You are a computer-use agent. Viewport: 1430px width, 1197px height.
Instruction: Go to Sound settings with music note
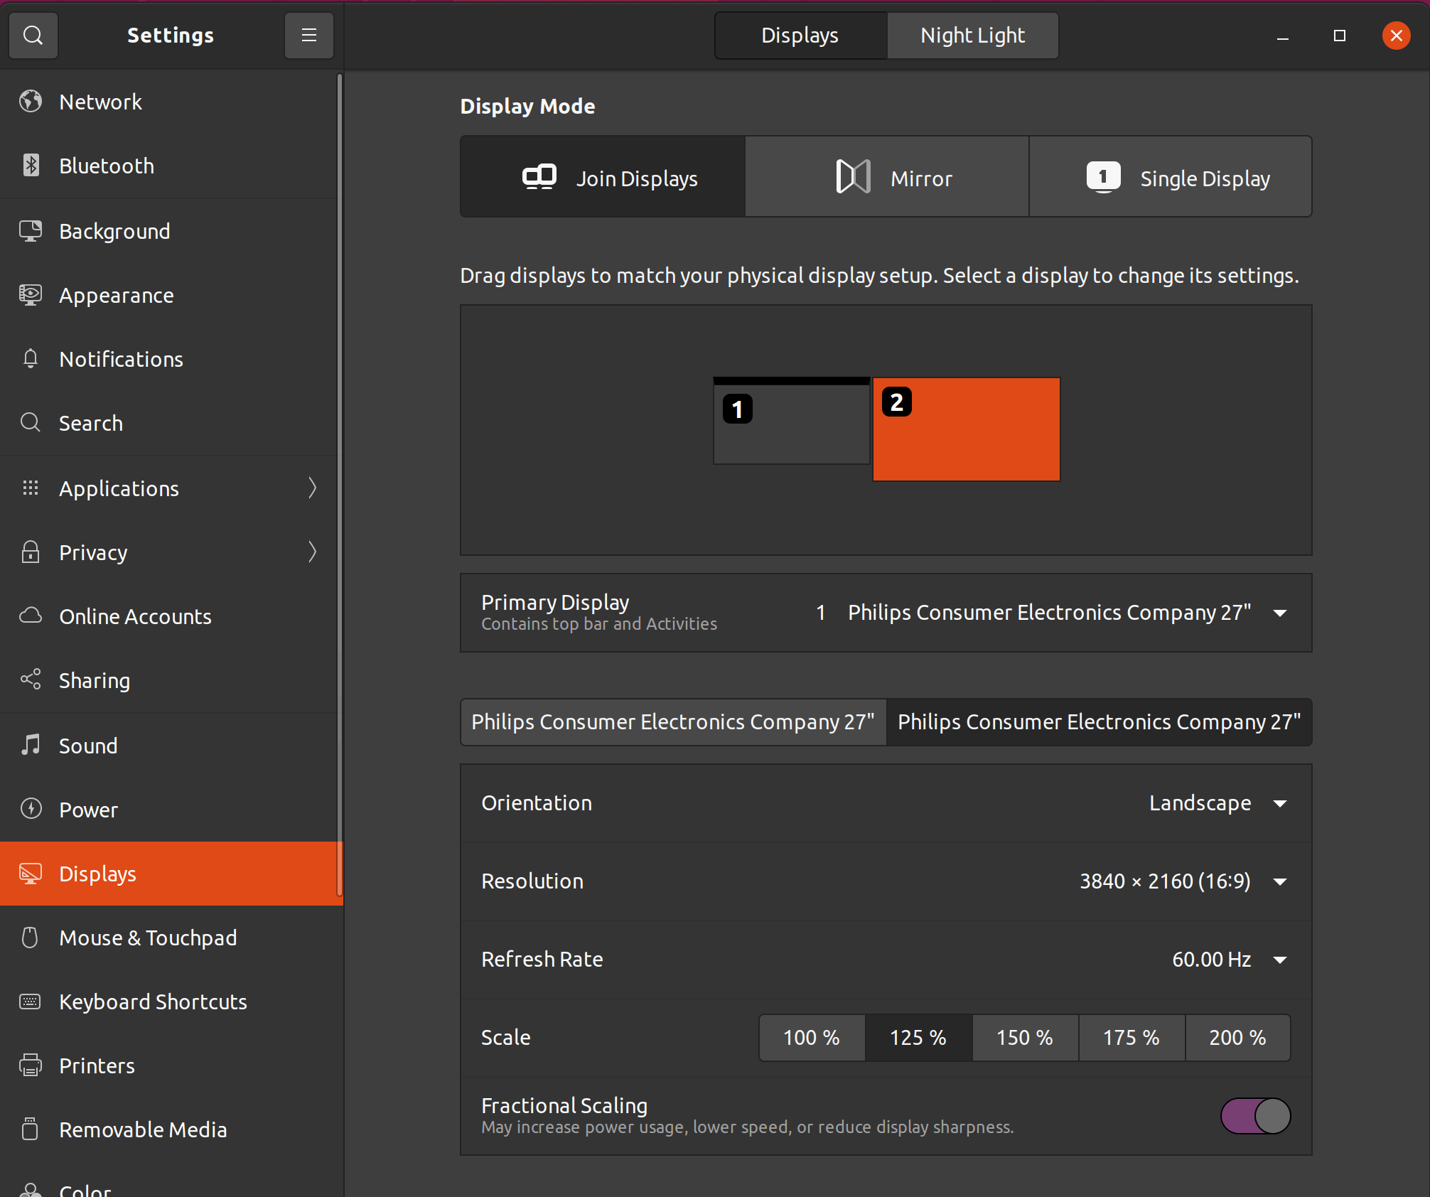[88, 746]
